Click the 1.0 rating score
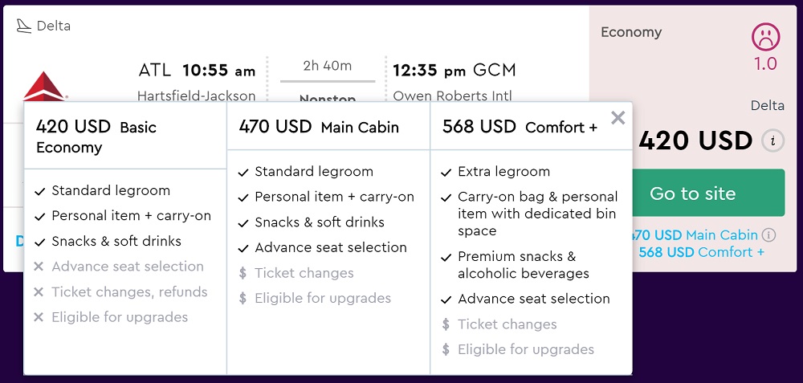803x383 pixels. (765, 64)
